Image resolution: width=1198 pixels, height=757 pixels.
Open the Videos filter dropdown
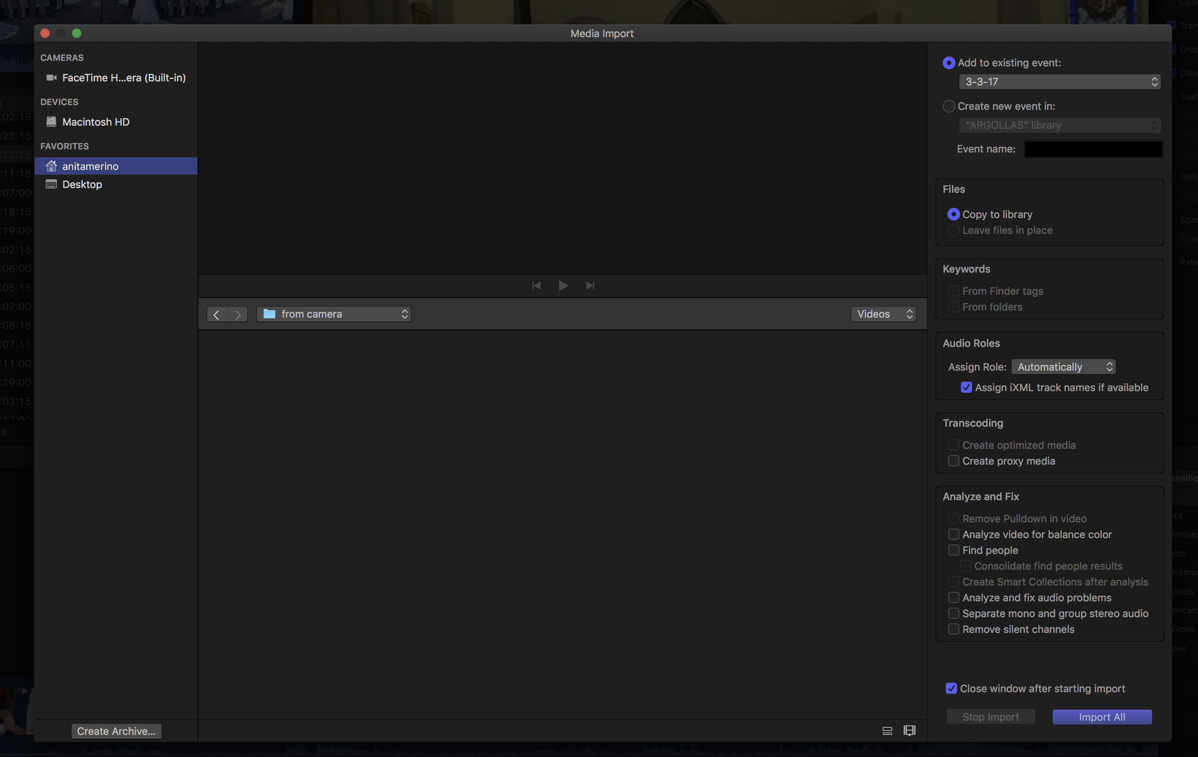883,314
